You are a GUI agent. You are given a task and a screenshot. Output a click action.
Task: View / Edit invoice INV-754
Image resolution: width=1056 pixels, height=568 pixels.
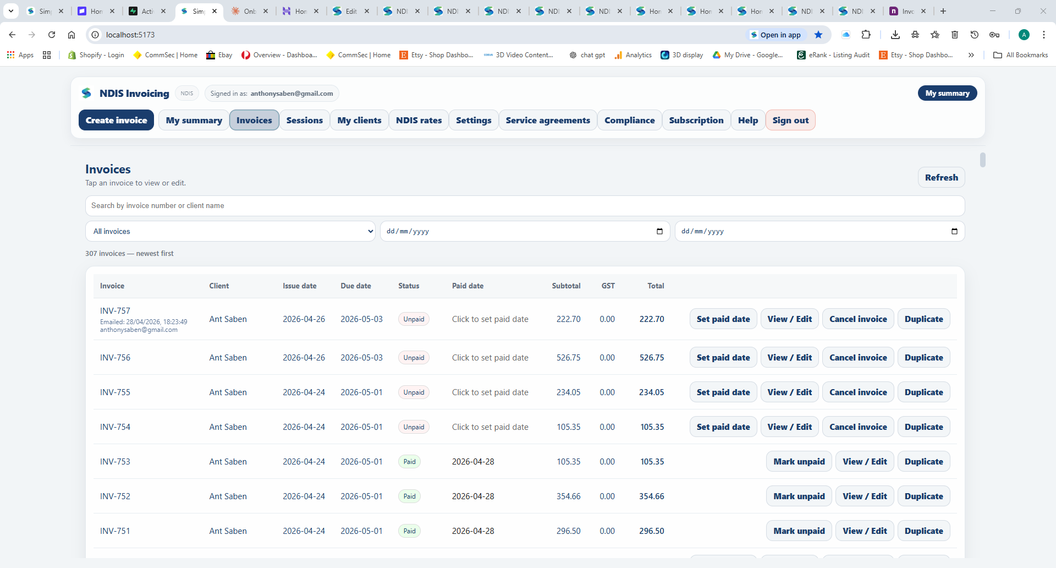pos(790,427)
